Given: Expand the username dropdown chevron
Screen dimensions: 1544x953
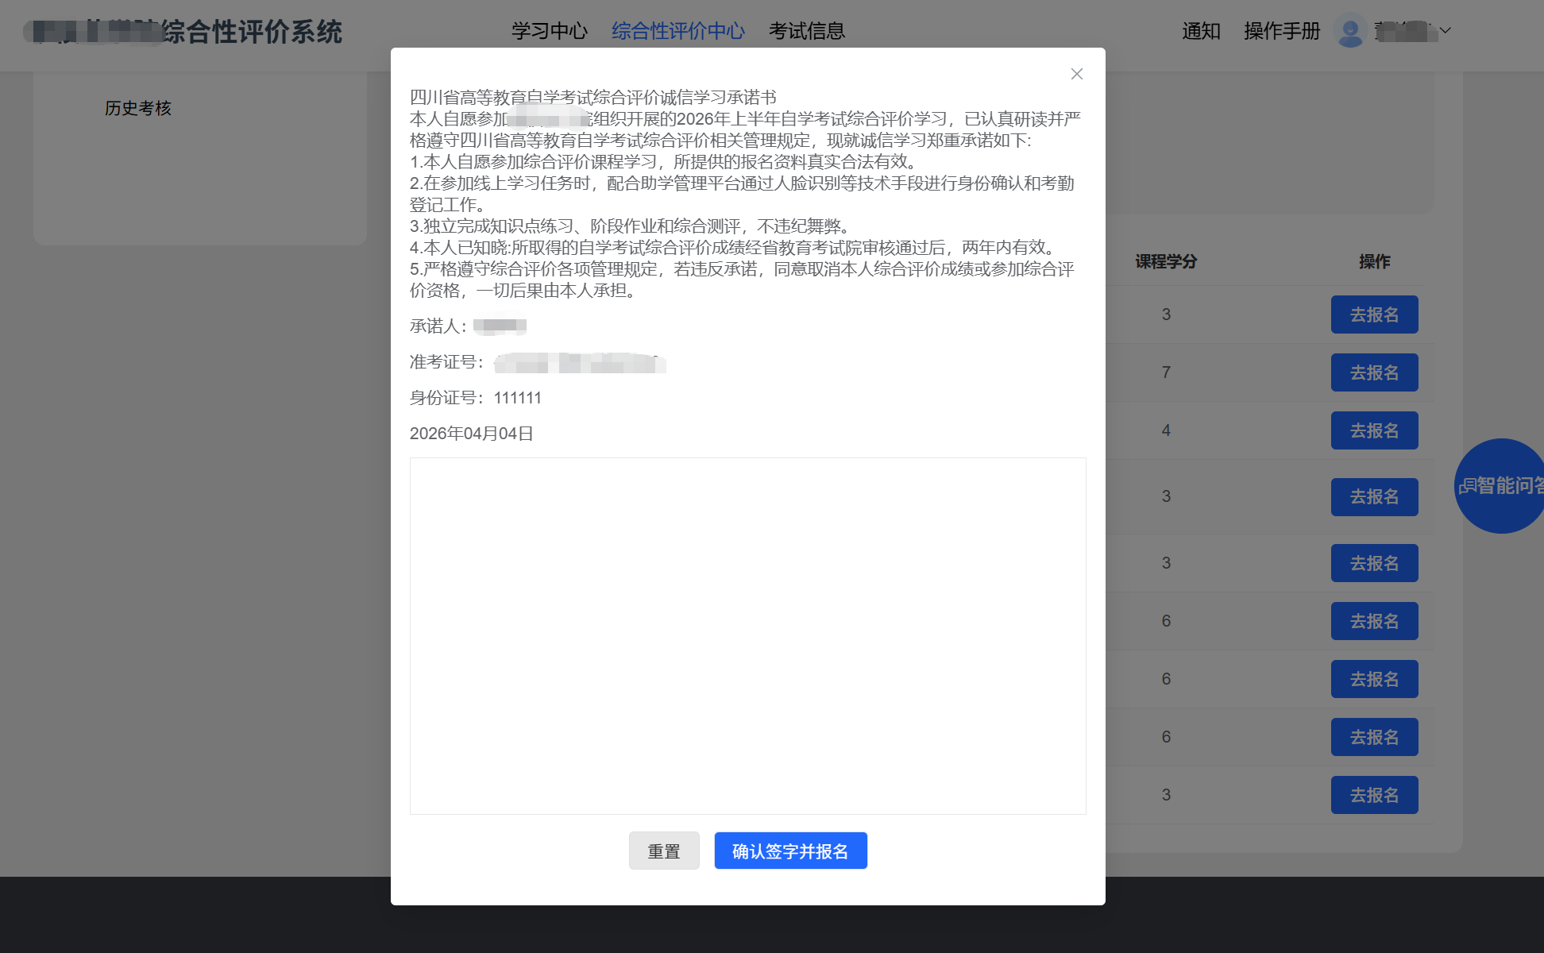Looking at the screenshot, I should click(1446, 31).
